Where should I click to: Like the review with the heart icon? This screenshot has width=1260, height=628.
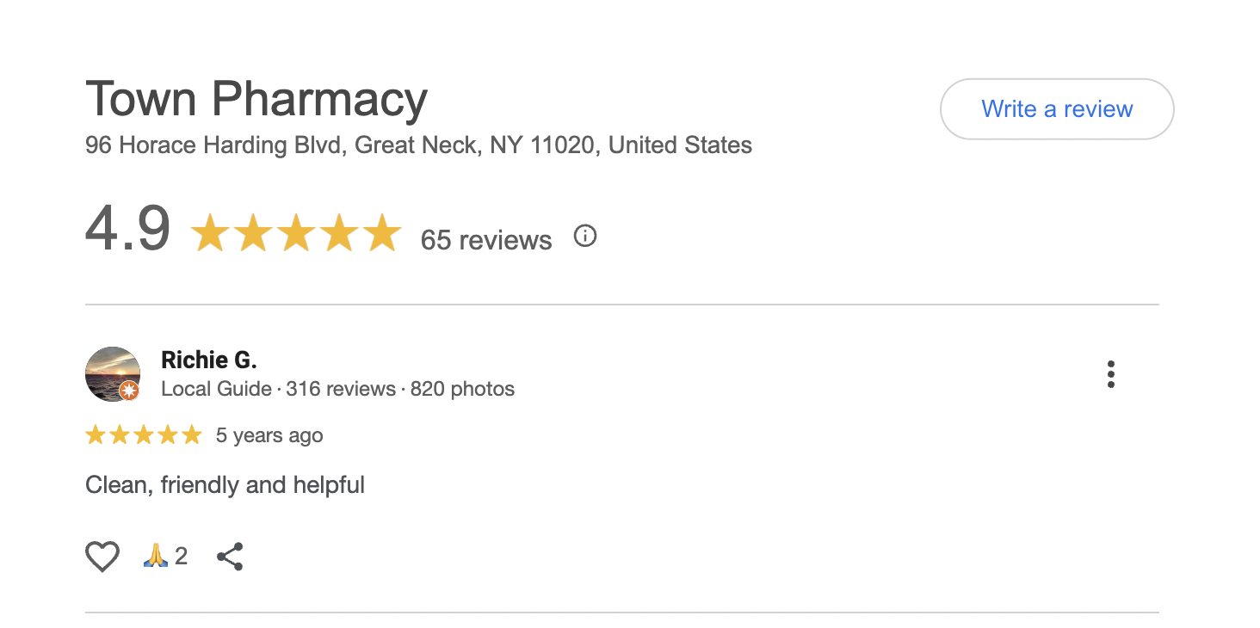102,557
